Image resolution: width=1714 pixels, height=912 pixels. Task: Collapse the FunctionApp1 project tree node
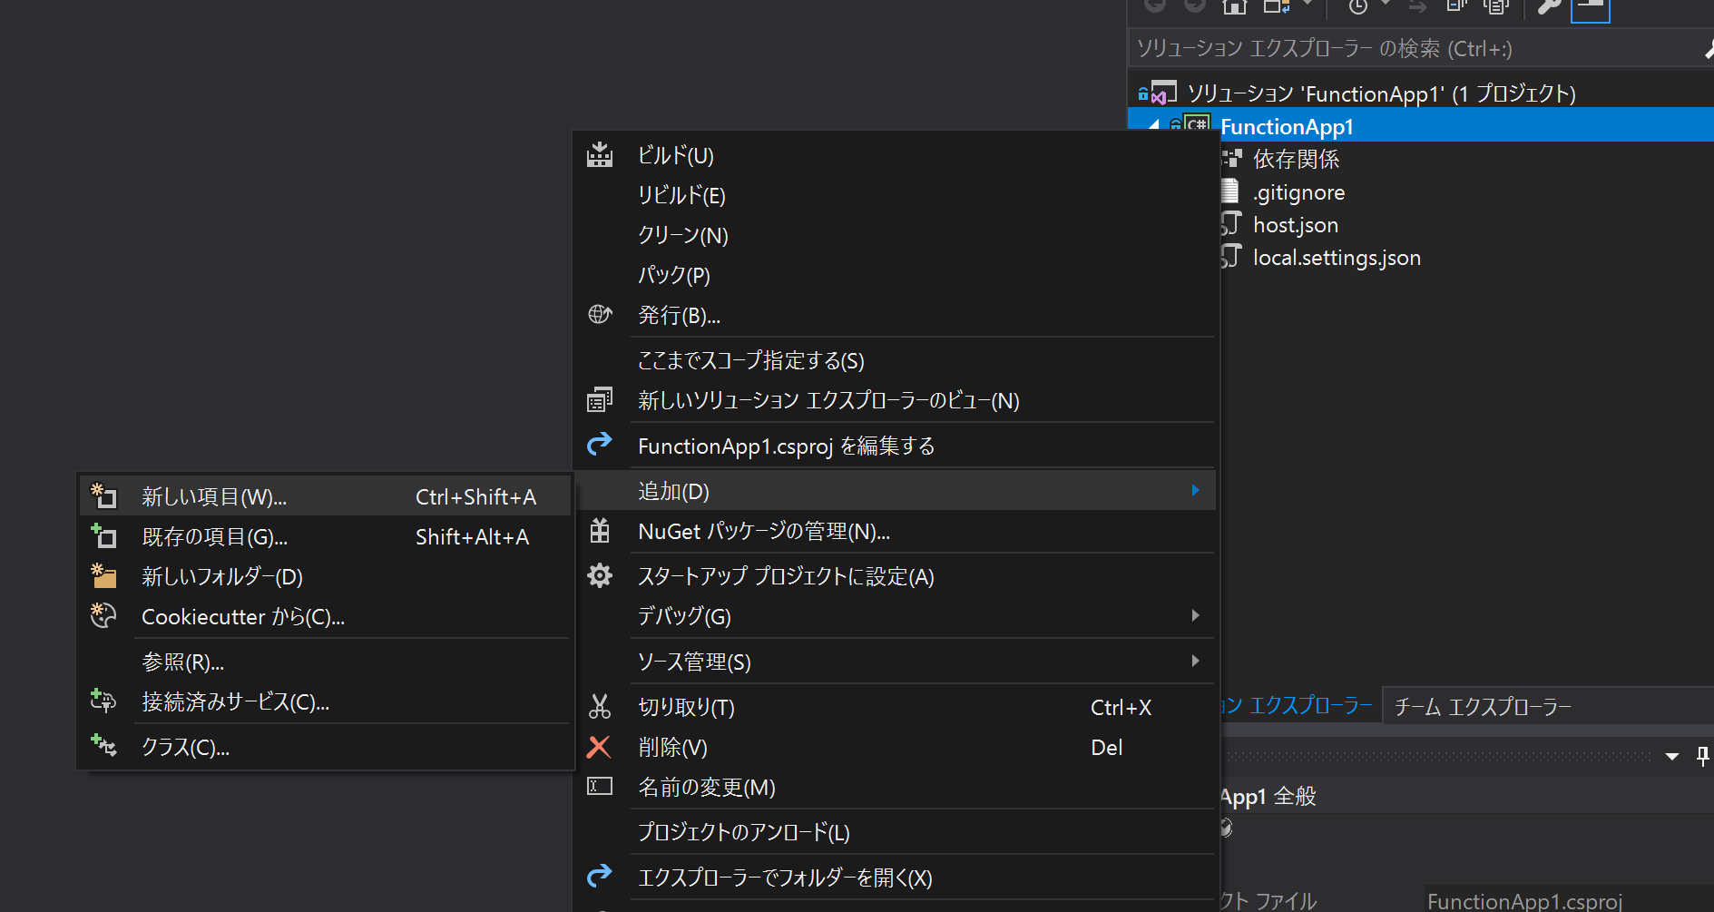click(x=1153, y=125)
